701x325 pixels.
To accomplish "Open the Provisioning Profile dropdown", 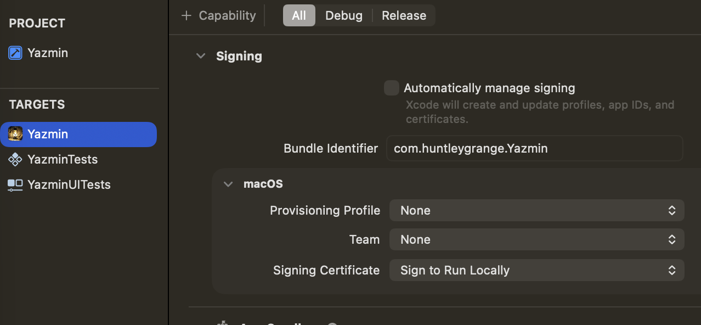I will (536, 210).
